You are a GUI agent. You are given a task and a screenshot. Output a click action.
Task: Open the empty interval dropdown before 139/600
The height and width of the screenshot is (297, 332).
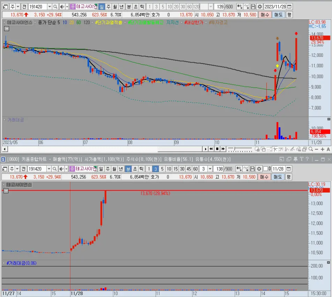211,7
